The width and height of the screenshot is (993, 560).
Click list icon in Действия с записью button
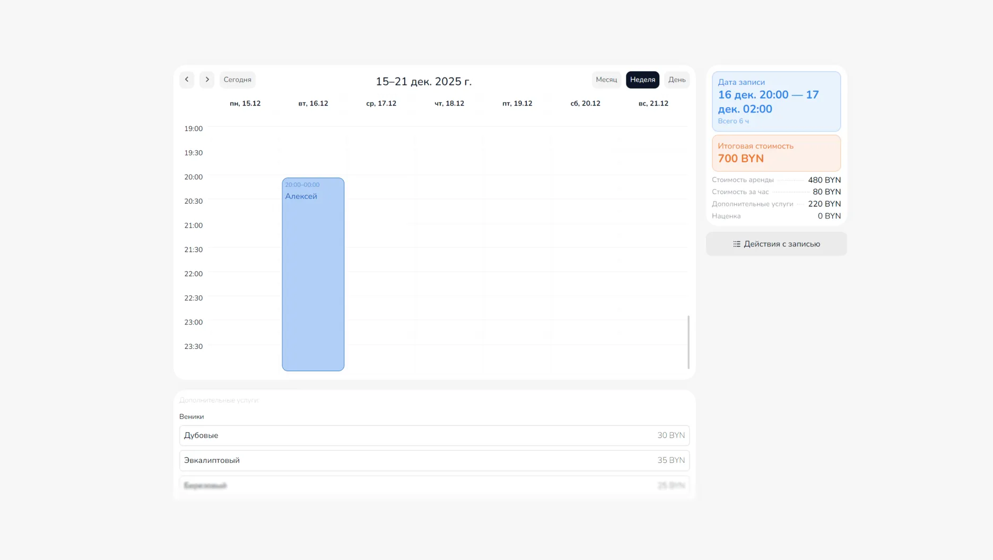pos(736,244)
